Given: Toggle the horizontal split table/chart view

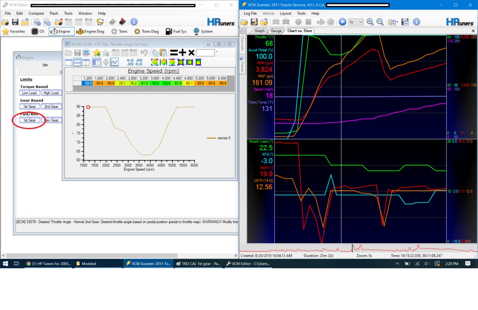Looking at the screenshot, I should coord(77,62).
